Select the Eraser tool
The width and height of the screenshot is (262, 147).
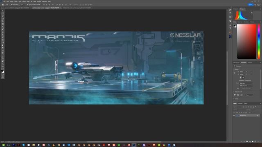click(3, 40)
